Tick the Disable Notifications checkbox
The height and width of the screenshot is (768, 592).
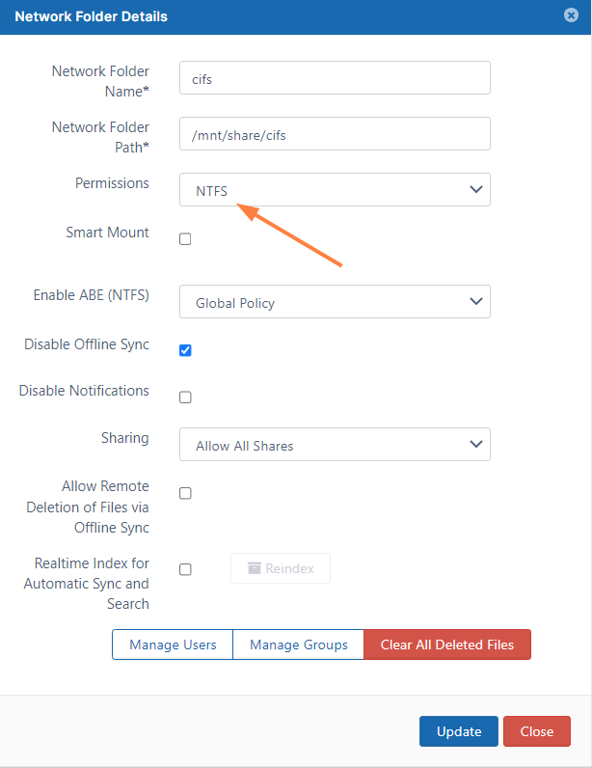point(185,397)
